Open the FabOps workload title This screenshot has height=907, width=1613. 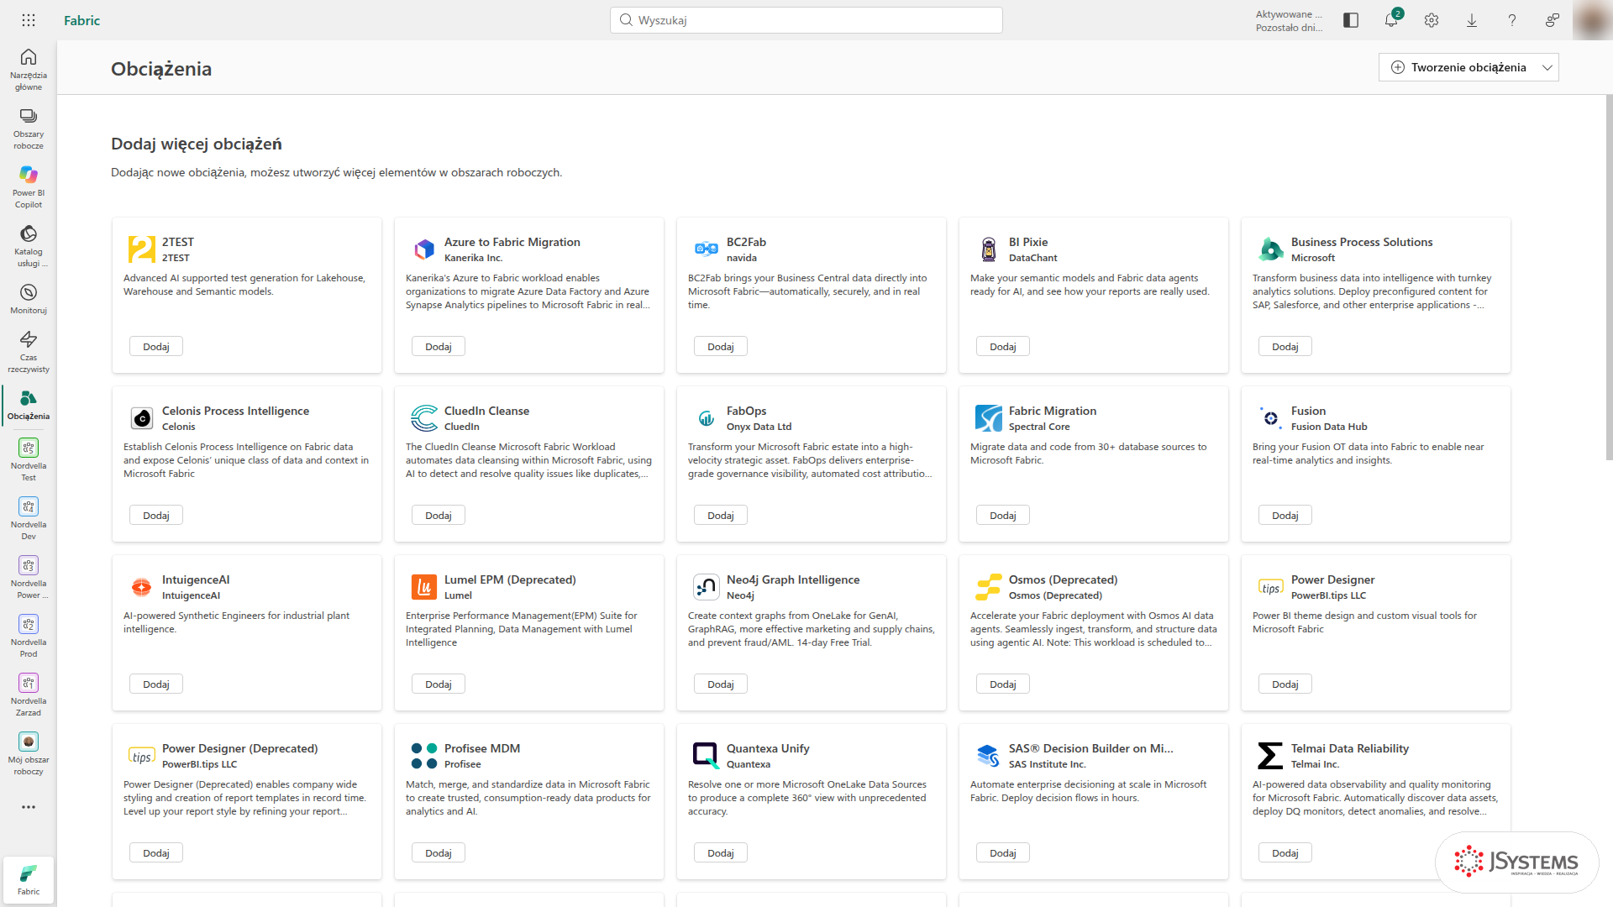coord(746,411)
